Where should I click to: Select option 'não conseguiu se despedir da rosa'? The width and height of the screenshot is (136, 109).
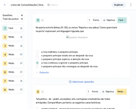click(x=37, y=66)
